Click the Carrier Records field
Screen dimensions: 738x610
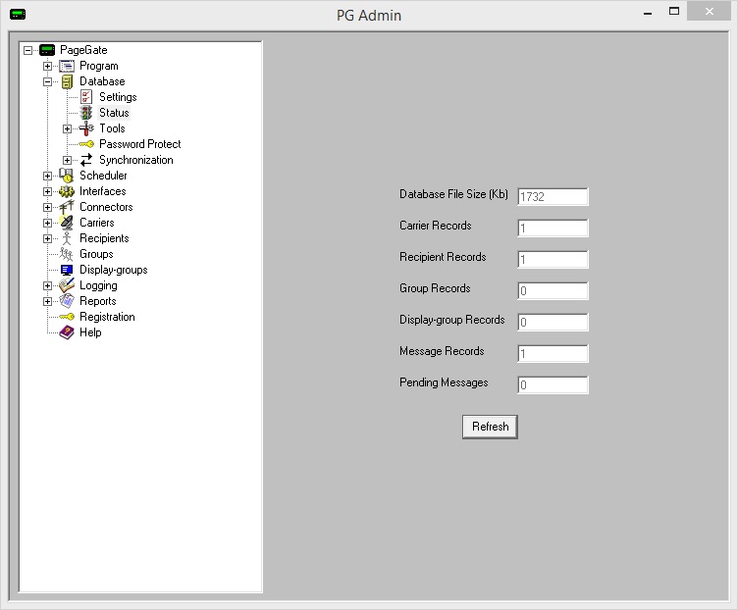(553, 229)
